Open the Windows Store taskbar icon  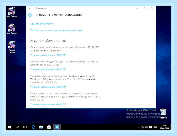[49, 127]
